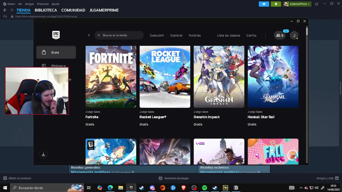Open the Descubrir tab
Image resolution: width=342 pixels, height=192 pixels.
[157, 35]
